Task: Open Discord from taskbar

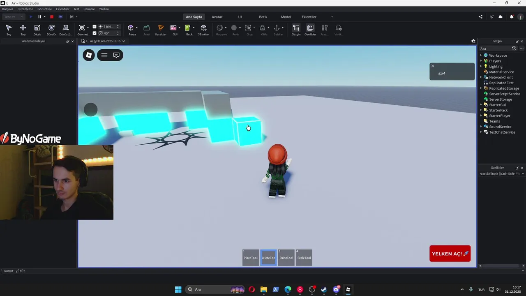Action: pyautogui.click(x=336, y=289)
